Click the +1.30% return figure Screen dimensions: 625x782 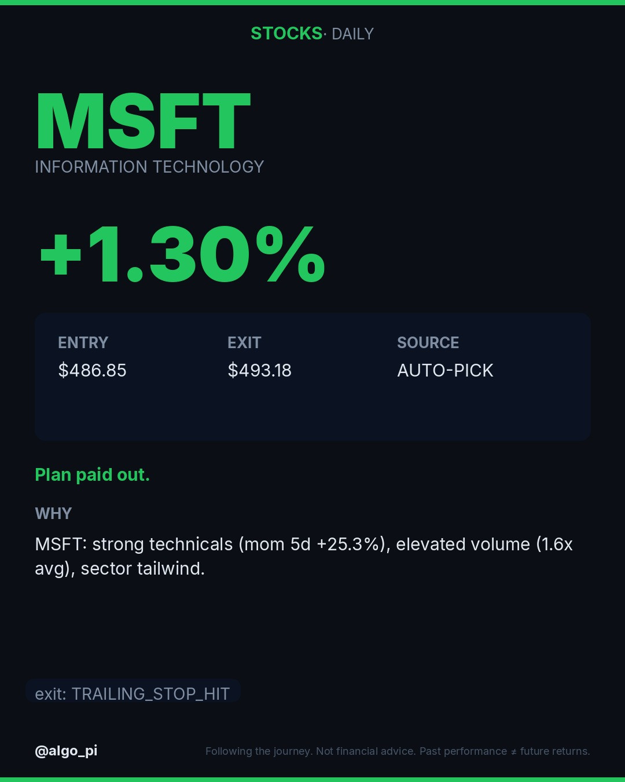[182, 255]
